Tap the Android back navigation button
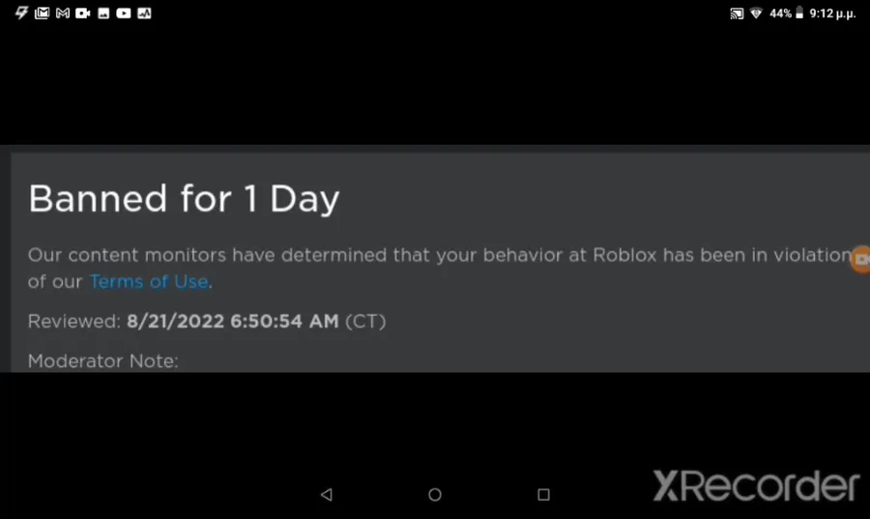 point(327,494)
